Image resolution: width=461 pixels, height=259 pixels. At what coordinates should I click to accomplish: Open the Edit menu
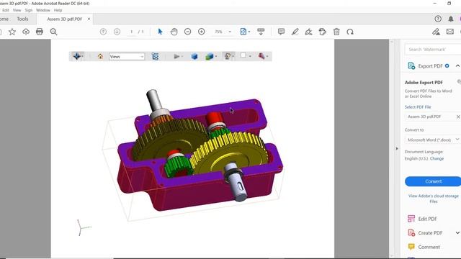[5, 10]
